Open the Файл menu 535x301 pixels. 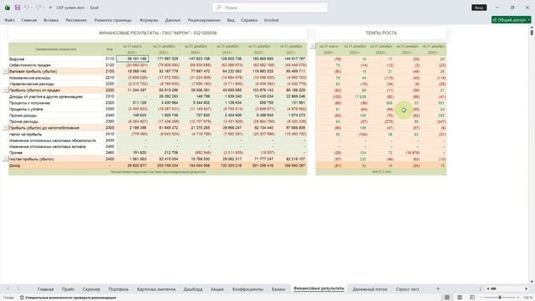(x=9, y=20)
